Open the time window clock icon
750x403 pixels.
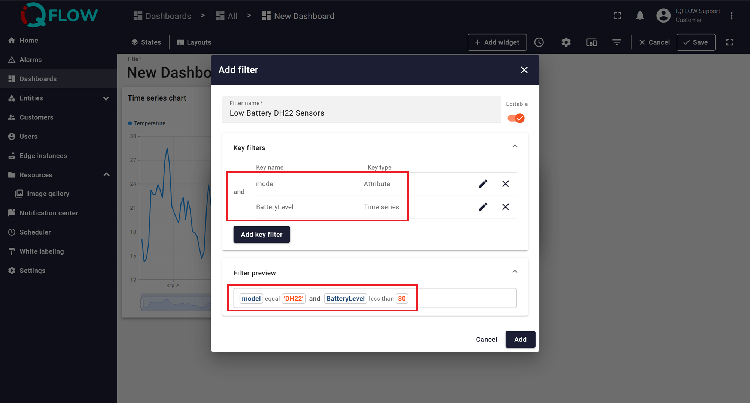click(539, 42)
